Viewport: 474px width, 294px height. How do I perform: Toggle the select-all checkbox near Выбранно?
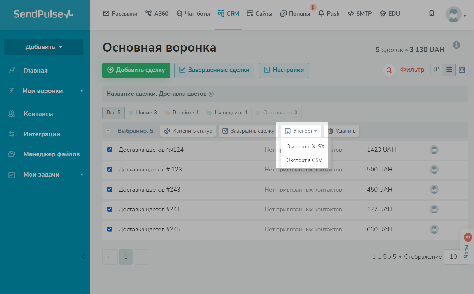(x=108, y=131)
